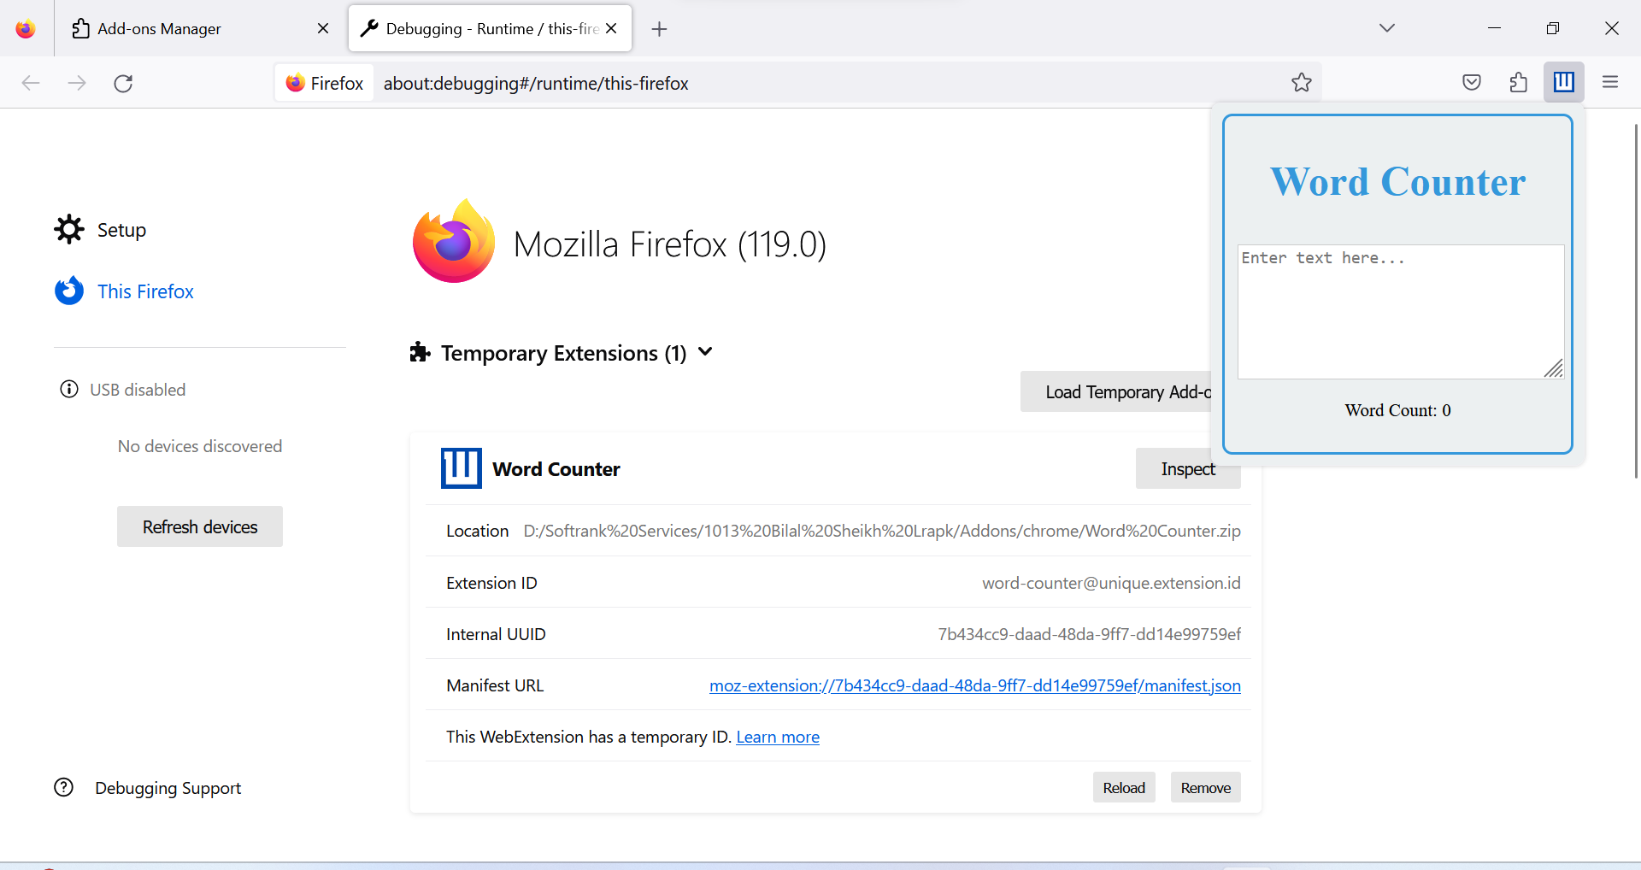1641x870 pixels.
Task: Open Setup in the sidebar
Action: (121, 230)
